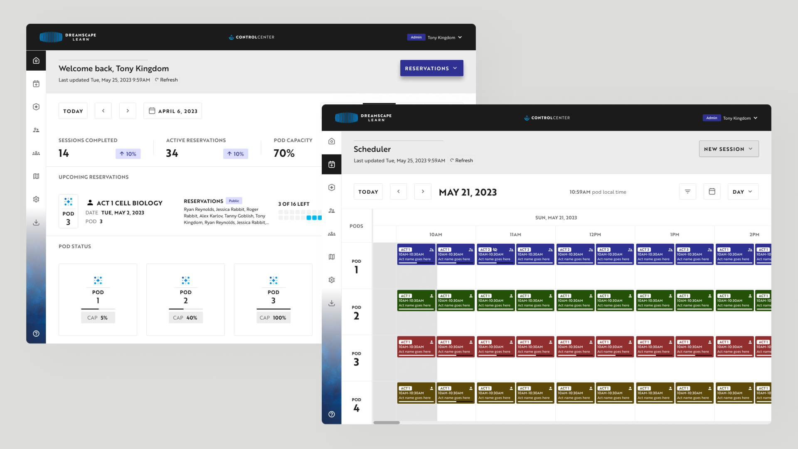Select the APRIL 6, 2023 date field
The image size is (798, 449).
click(x=173, y=111)
